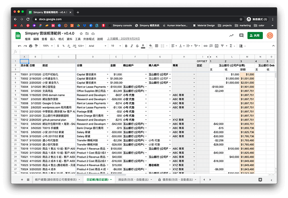
Task: Open the input tools 注 menu
Action: coord(242,46)
